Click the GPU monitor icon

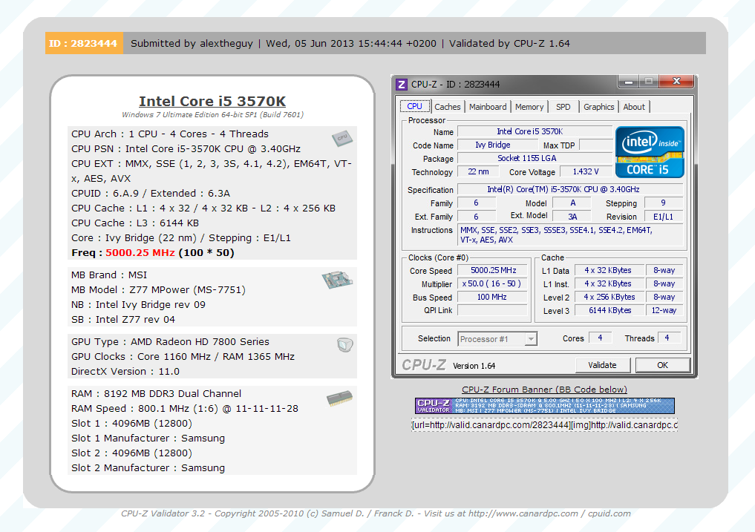pos(344,344)
